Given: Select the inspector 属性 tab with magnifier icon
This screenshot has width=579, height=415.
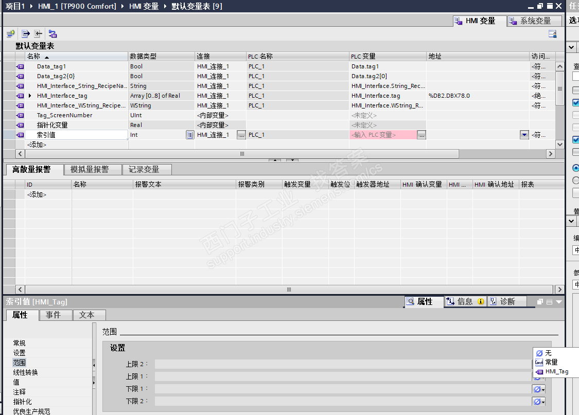Looking at the screenshot, I should coord(424,301).
